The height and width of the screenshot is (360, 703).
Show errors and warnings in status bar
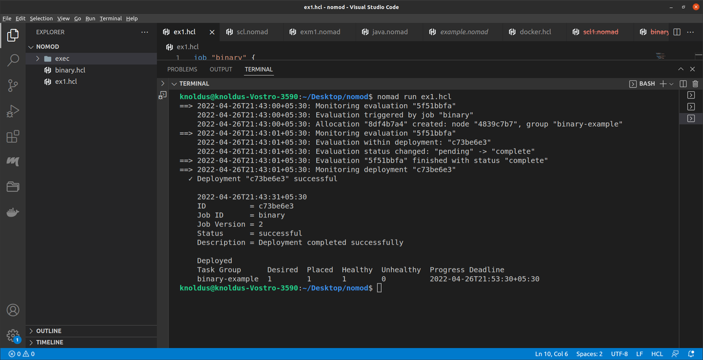pos(21,354)
